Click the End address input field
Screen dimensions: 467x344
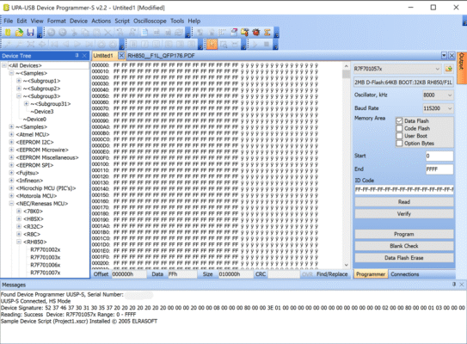439,169
